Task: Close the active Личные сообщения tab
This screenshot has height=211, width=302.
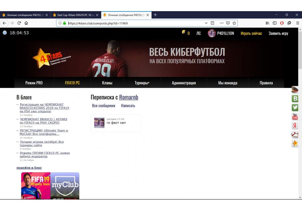Action: (x=148, y=15)
